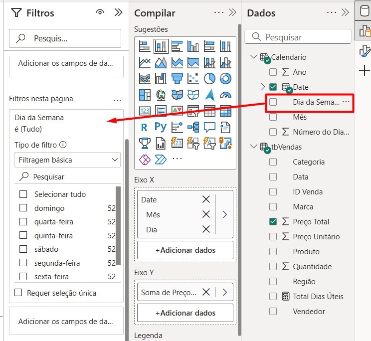Pick the waterfall chart visual
The height and width of the screenshot is (341, 371).
161,78
